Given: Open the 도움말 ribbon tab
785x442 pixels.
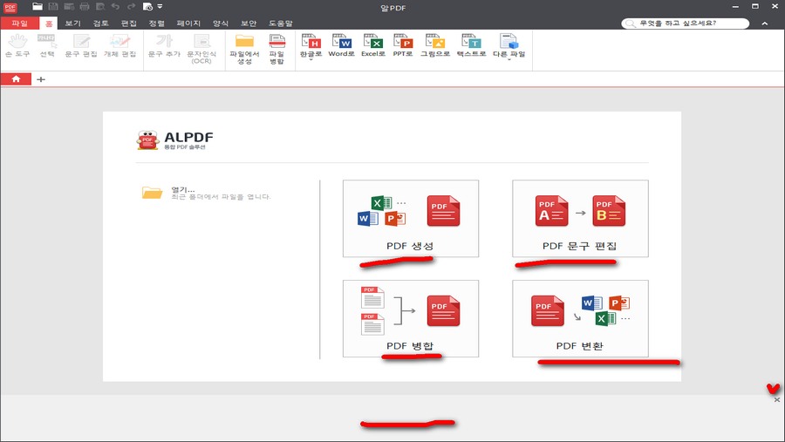Looking at the screenshot, I should 280,23.
